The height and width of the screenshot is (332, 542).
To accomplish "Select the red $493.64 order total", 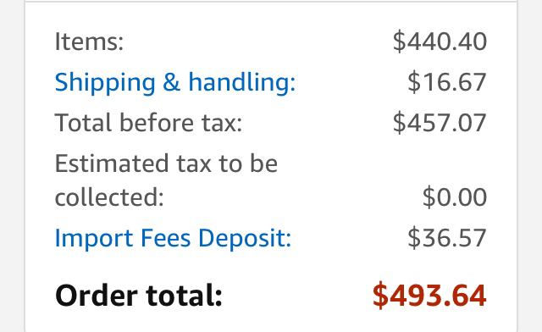I will click(x=429, y=296).
